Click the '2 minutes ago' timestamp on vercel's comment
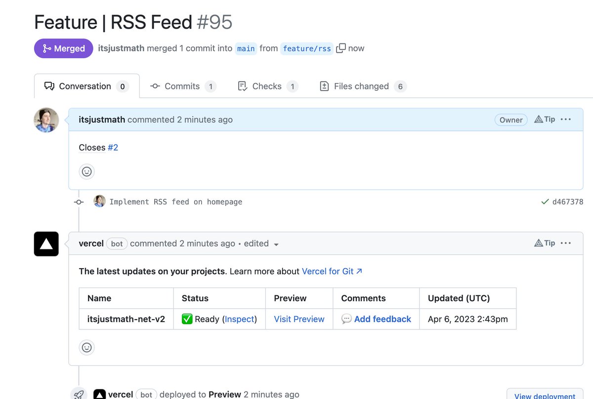This screenshot has height=399, width=593. pos(207,243)
